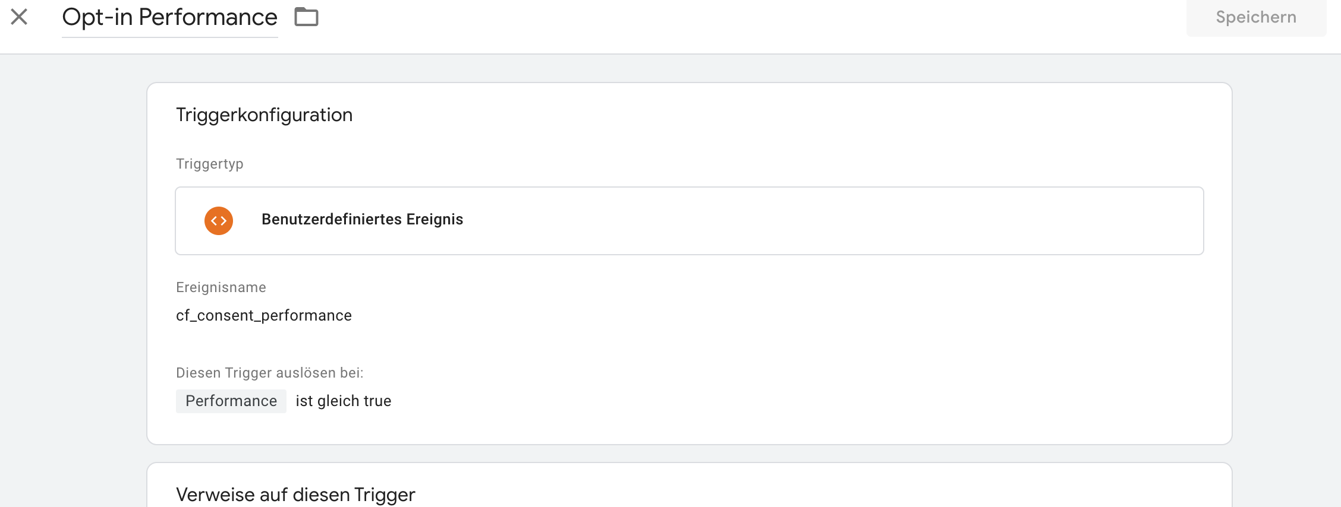This screenshot has height=507, width=1341.
Task: Click the "Benutzerdefiniertes Ereignis" label
Action: [362, 220]
